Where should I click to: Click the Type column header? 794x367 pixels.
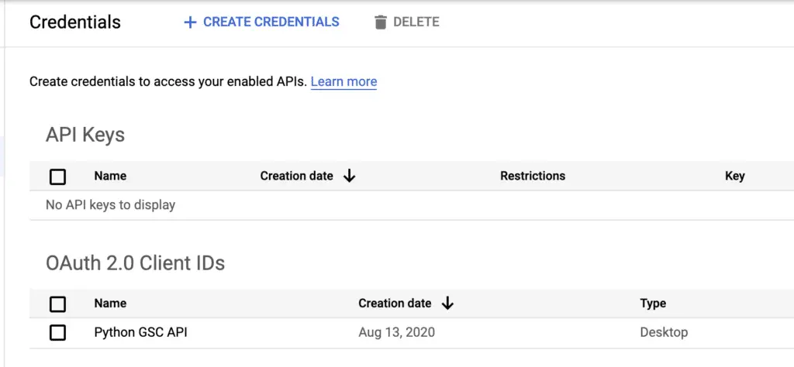tap(653, 304)
